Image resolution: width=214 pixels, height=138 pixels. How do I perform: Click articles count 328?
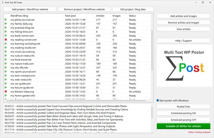click(x=98, y=43)
